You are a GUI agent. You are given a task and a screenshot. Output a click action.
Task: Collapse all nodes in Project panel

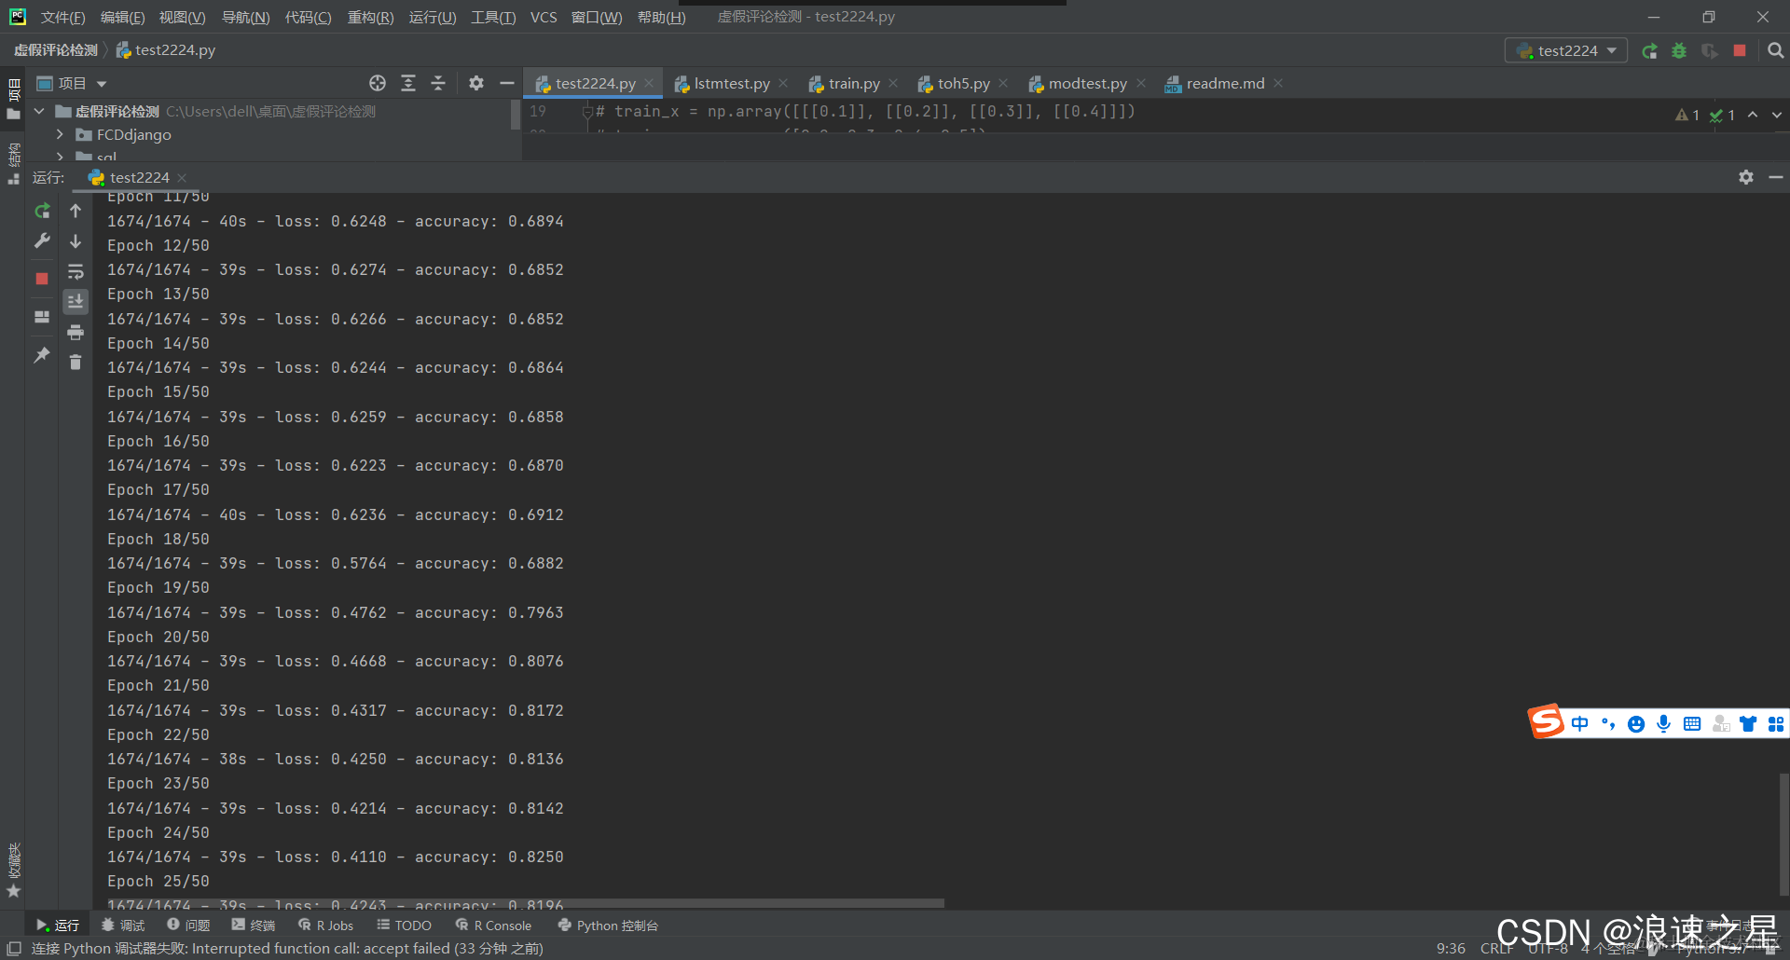pyautogui.click(x=438, y=84)
